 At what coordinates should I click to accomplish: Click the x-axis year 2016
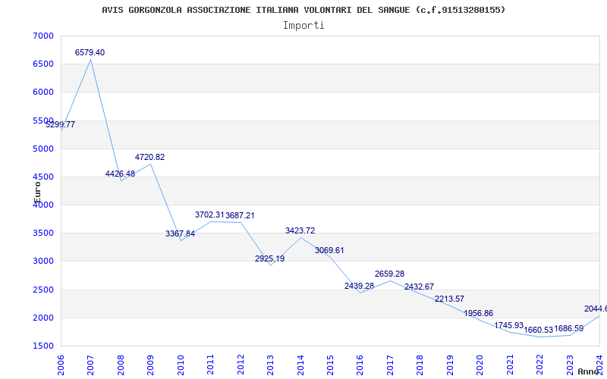pos(360,365)
